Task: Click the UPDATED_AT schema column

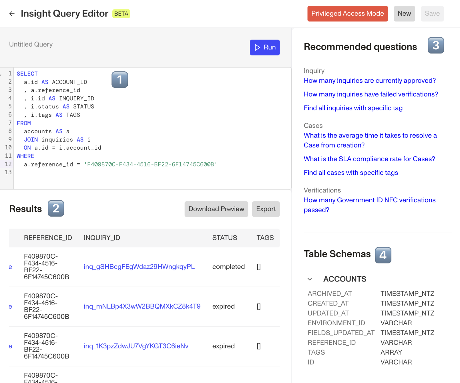Action: [328, 313]
